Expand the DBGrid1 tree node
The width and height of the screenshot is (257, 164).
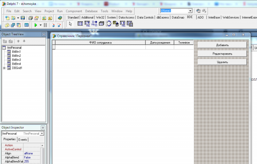(x=4, y=68)
